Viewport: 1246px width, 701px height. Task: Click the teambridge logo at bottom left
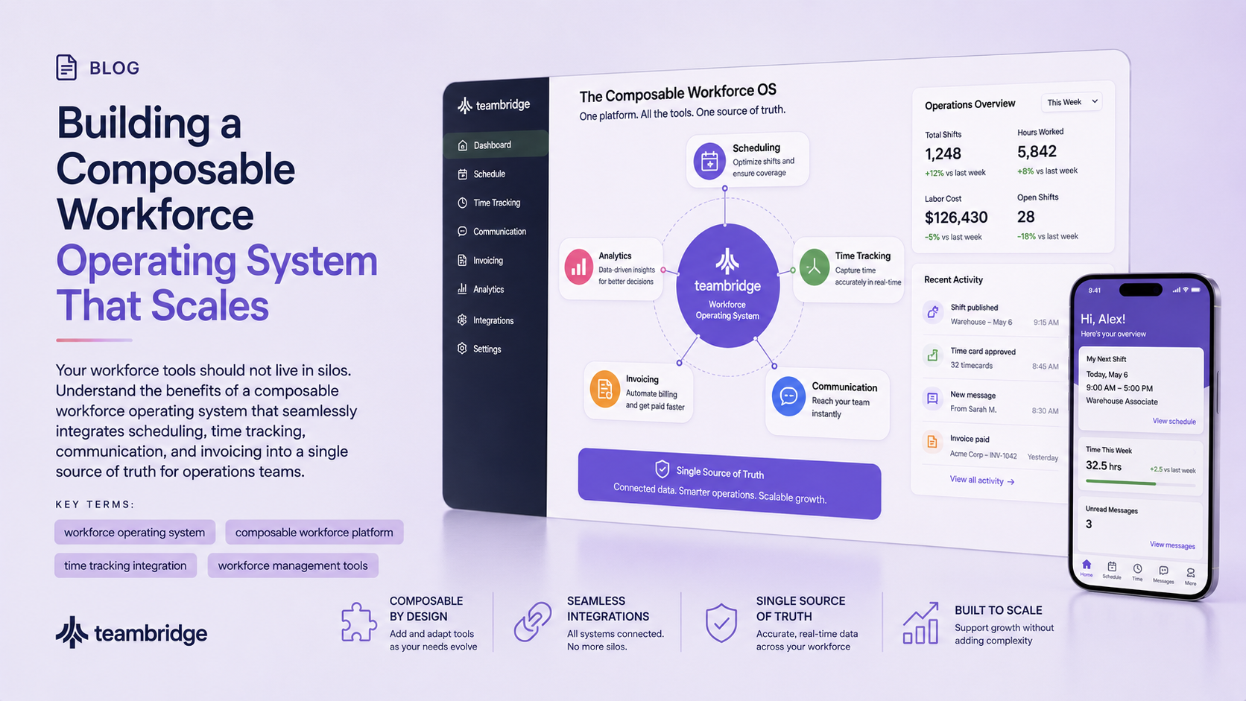coord(132,632)
